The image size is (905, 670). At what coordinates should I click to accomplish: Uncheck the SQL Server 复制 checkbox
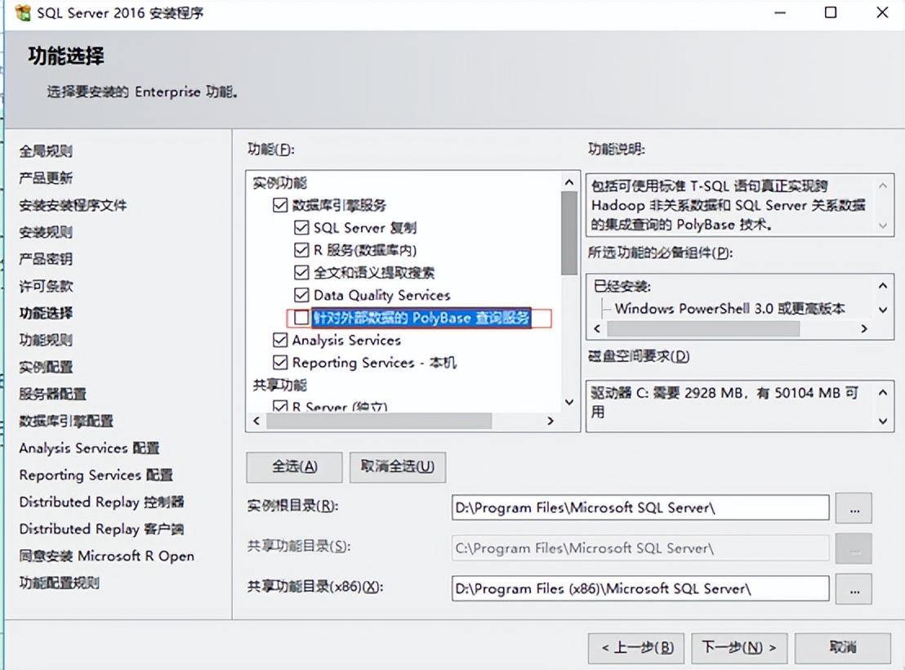(x=301, y=228)
